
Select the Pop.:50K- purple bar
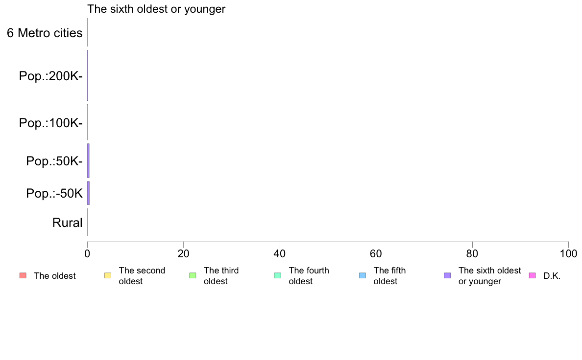tap(88, 160)
